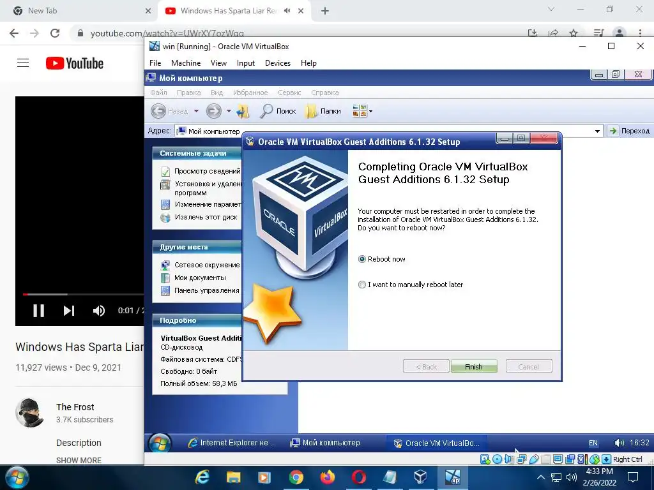Screen dimensions: 654x490
Task: Click VirtualBox shared folders status icon
Action: click(x=545, y=459)
